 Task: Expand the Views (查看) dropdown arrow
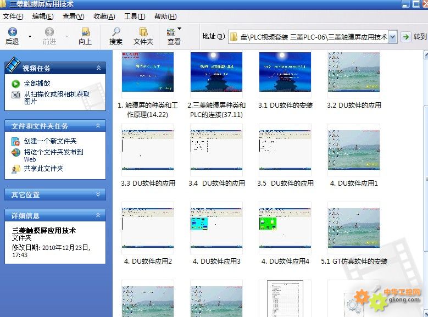point(179,29)
